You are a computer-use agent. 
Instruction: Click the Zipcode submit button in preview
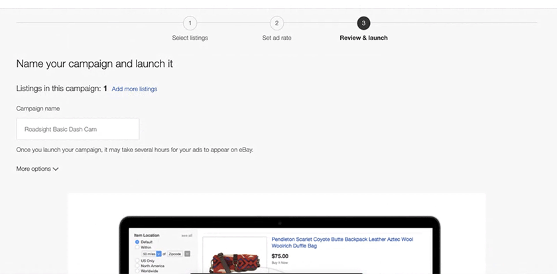tap(187, 253)
